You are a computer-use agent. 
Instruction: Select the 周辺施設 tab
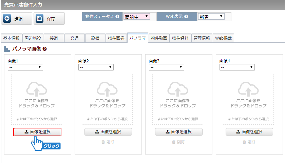click(x=33, y=38)
